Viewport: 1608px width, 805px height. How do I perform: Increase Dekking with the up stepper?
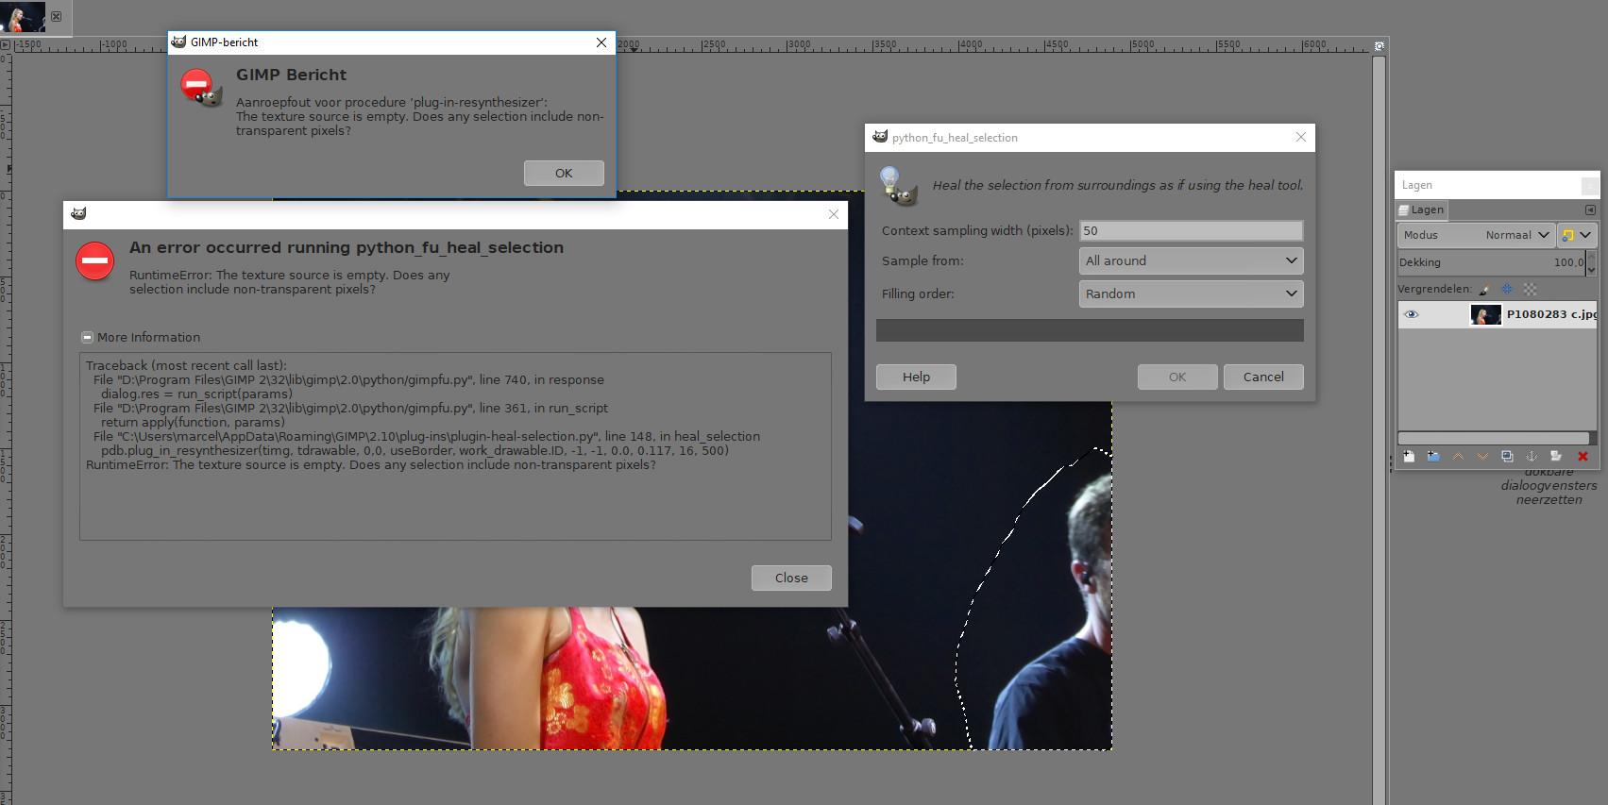(x=1591, y=257)
